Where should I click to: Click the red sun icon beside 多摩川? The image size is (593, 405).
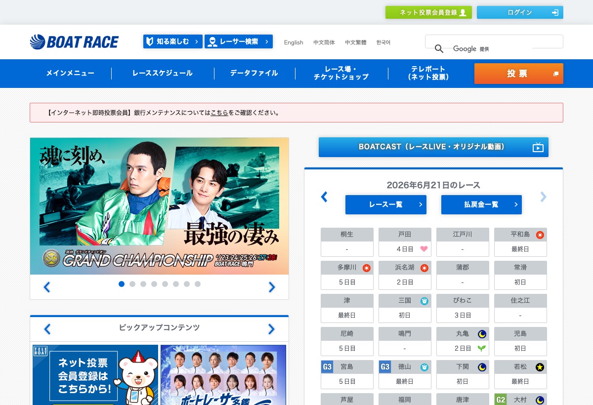(367, 268)
